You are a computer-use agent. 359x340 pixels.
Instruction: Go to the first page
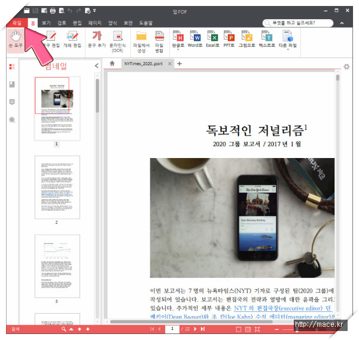click(152, 329)
